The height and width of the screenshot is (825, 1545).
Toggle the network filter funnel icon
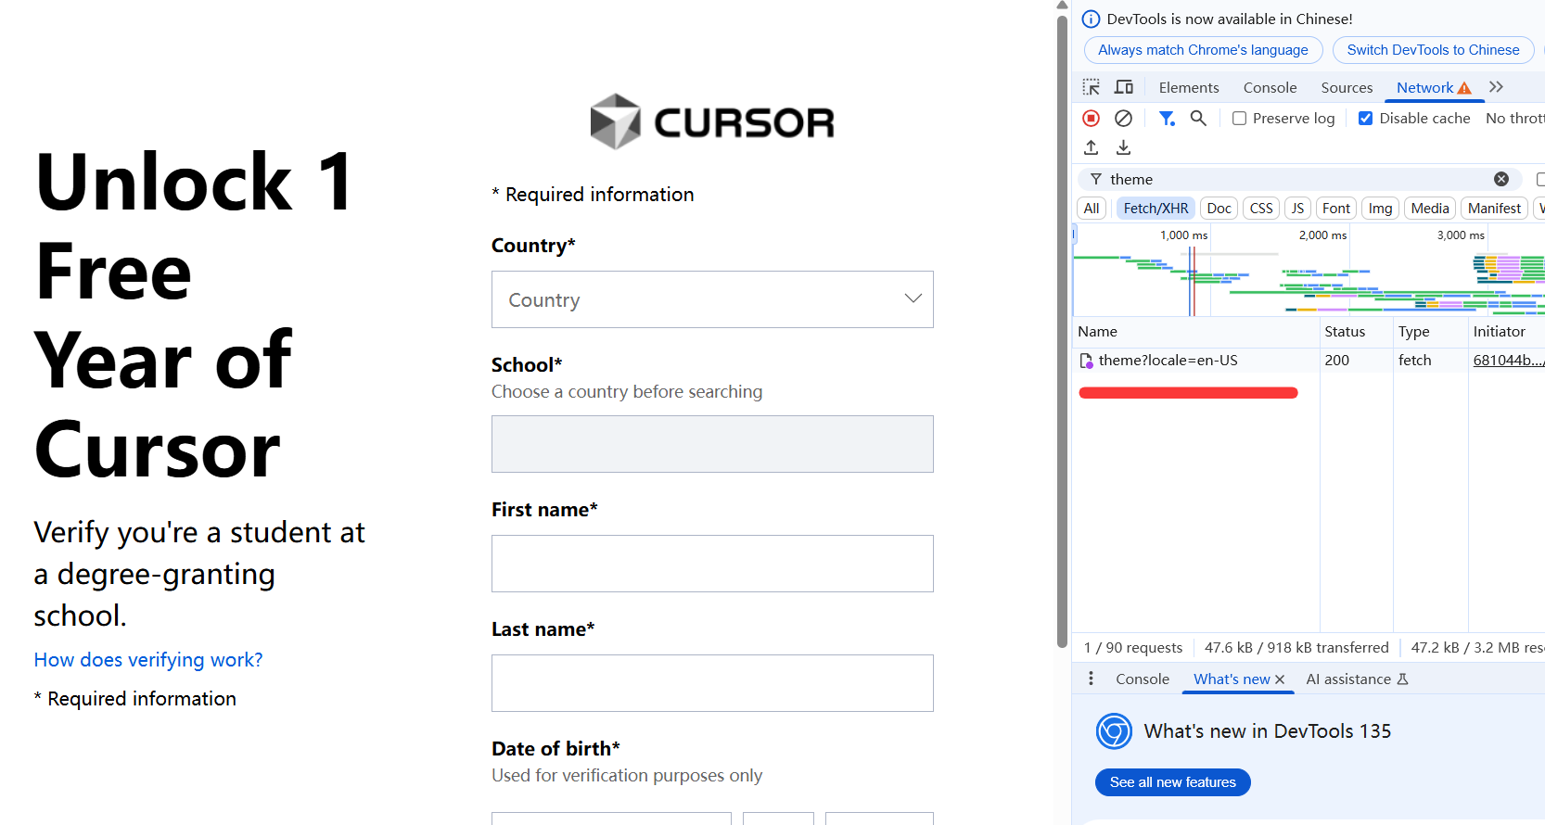(x=1167, y=118)
